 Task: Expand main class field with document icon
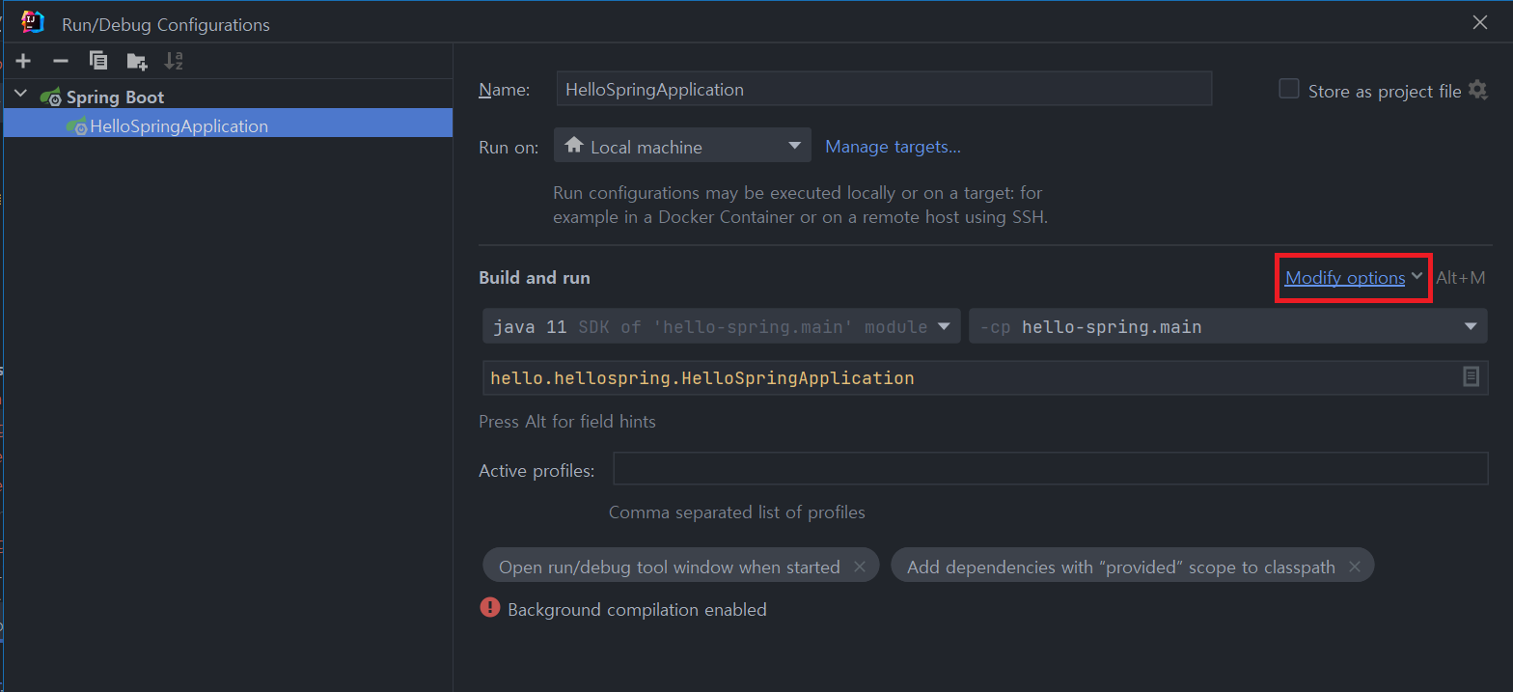(1471, 376)
